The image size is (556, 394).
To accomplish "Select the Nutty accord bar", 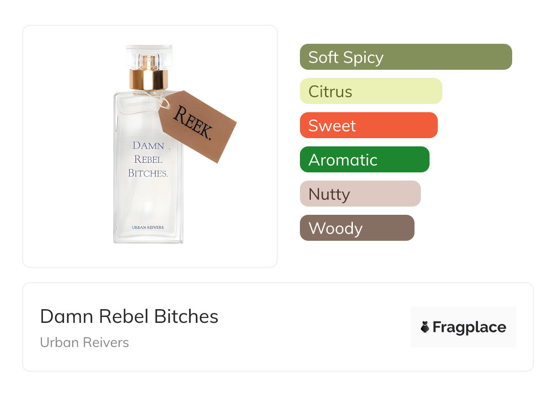I will click(360, 194).
